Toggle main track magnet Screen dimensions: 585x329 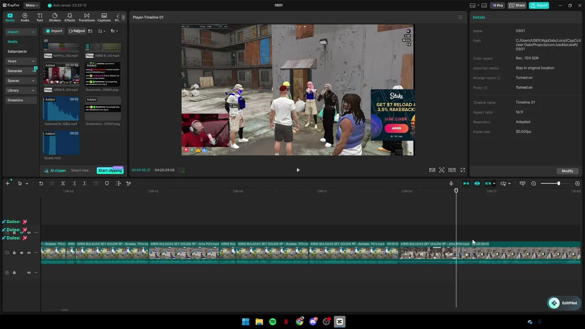(x=466, y=183)
